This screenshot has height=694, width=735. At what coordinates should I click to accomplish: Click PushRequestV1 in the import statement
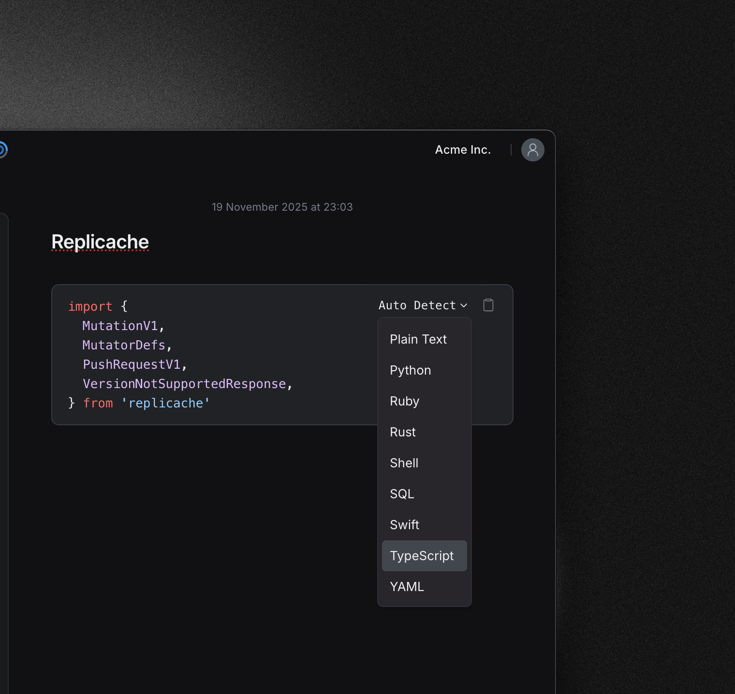(132, 364)
